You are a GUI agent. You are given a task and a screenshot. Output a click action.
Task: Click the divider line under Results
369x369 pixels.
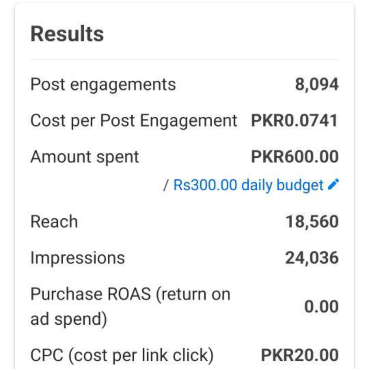click(x=184, y=60)
